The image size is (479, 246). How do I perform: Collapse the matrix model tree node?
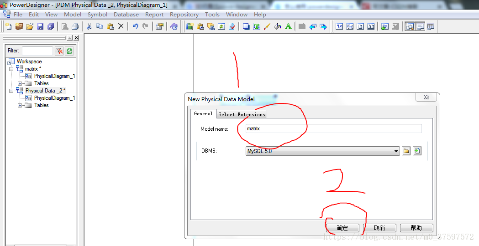[11, 69]
